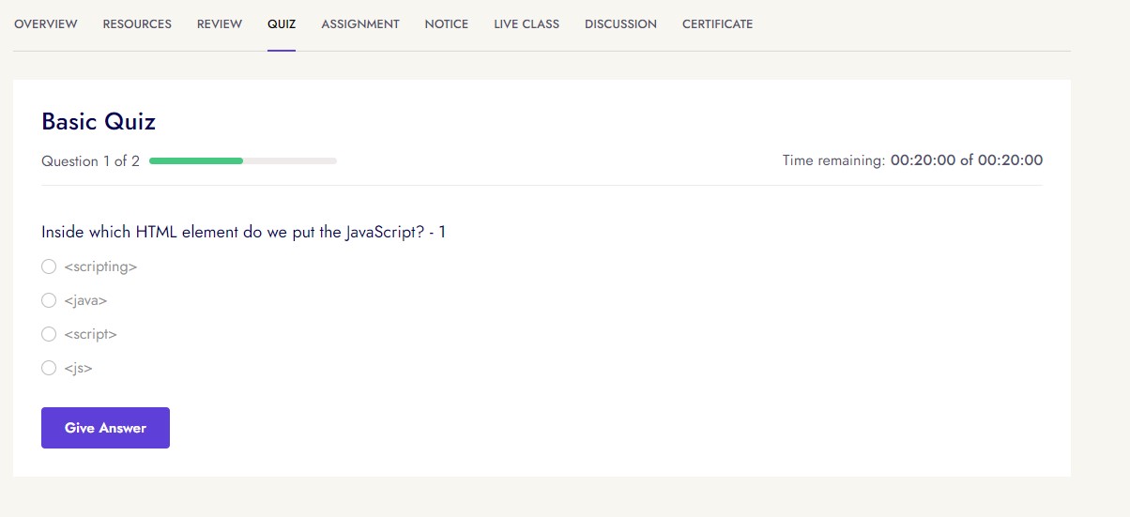Select the <scripting> radio button
The width and height of the screenshot is (1130, 517).
pyautogui.click(x=49, y=267)
